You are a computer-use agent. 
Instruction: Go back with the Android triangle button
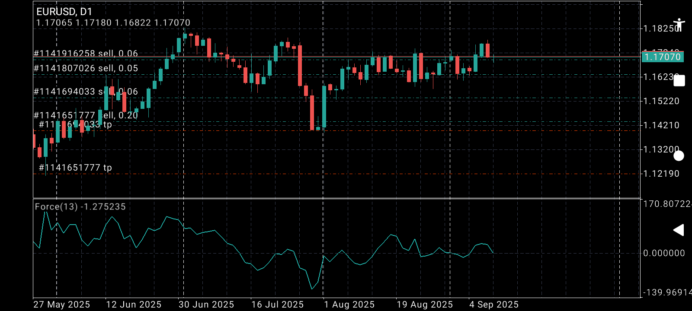coord(679,230)
